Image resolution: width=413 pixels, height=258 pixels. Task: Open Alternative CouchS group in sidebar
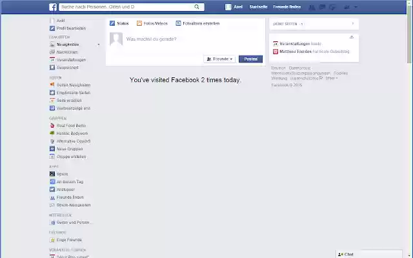(x=74, y=141)
